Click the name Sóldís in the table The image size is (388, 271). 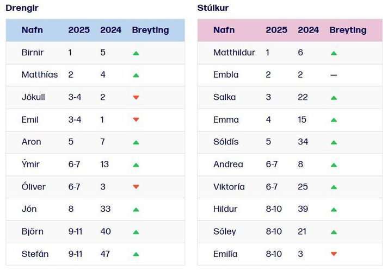pos(226,142)
